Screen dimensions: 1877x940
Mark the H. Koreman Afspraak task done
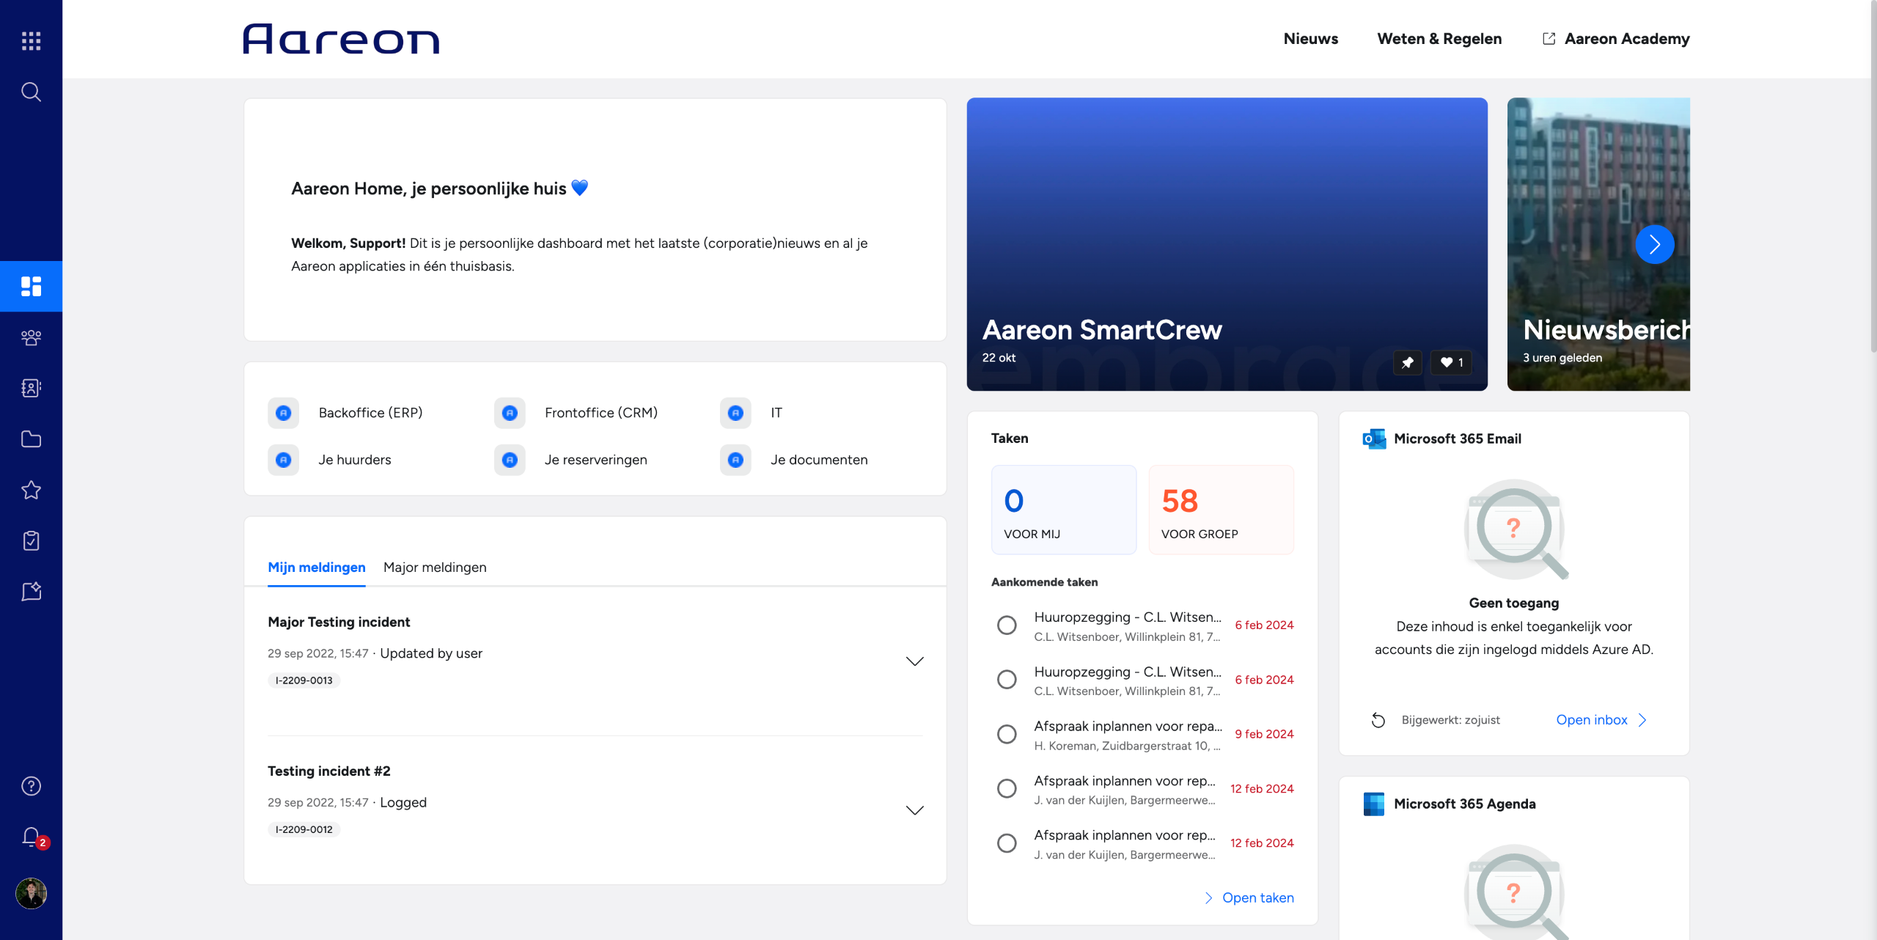click(1007, 734)
